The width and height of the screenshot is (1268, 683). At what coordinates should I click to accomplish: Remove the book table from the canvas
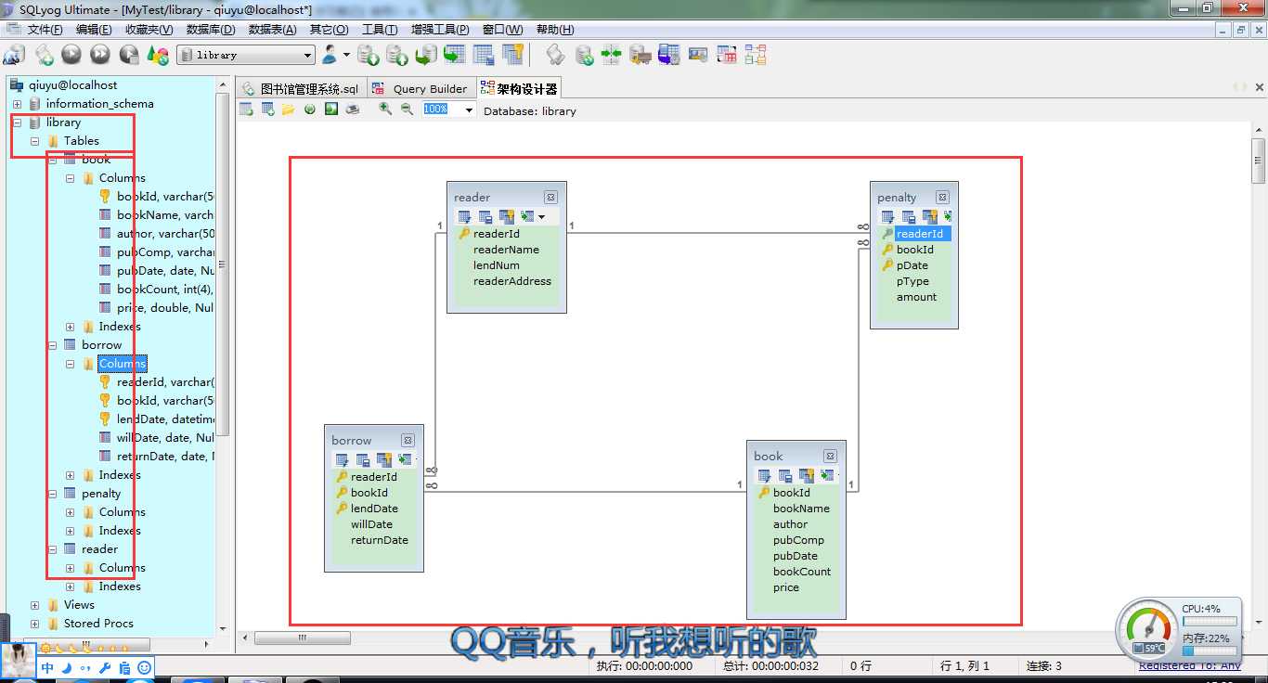coord(830,456)
